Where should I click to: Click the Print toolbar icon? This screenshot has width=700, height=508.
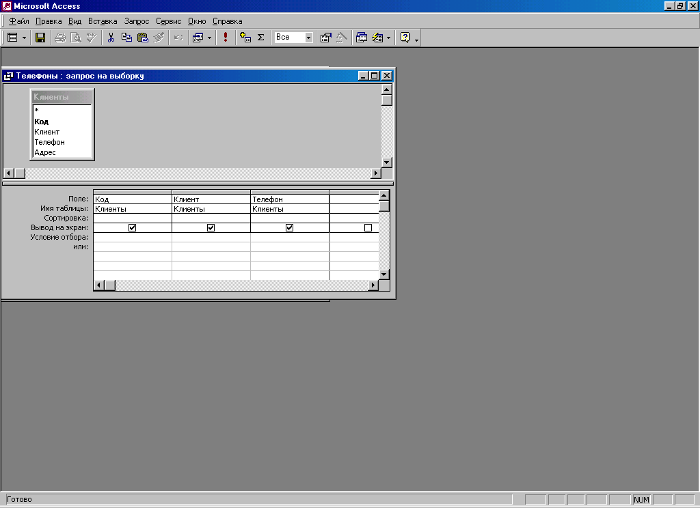[60, 38]
